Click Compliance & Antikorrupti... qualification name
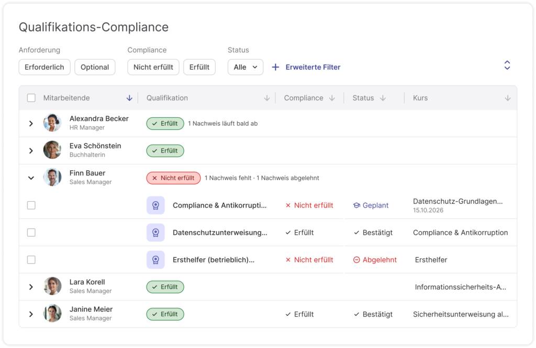 [219, 205]
